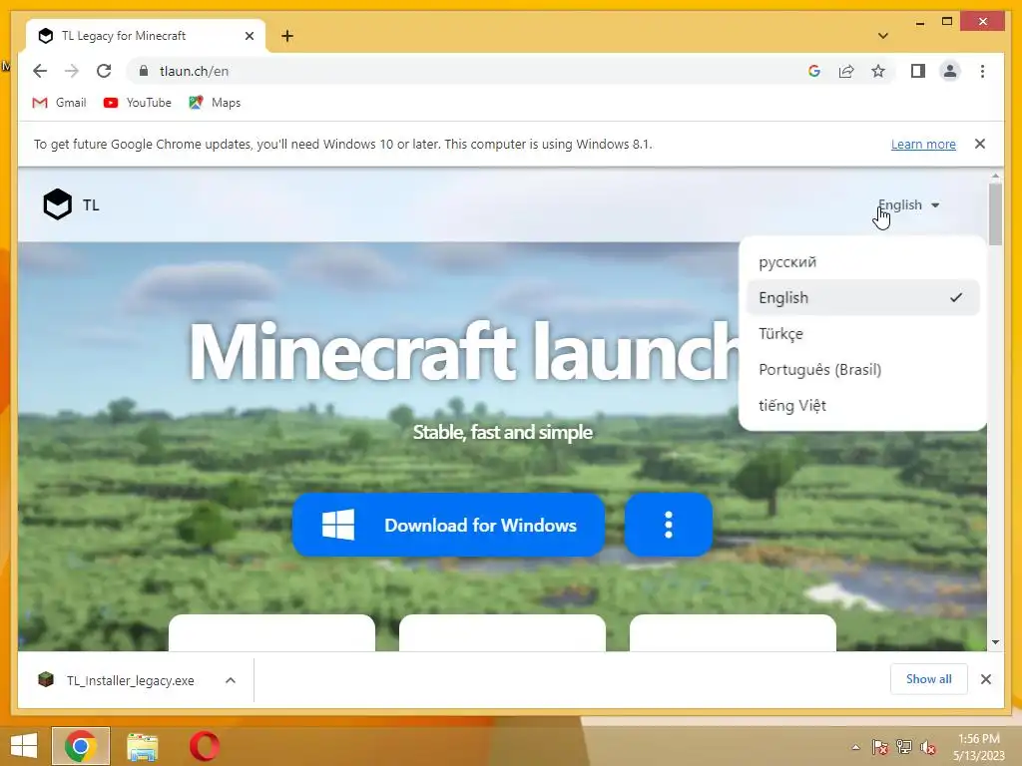Click Download for Windows button
The height and width of the screenshot is (766, 1022).
click(x=448, y=525)
